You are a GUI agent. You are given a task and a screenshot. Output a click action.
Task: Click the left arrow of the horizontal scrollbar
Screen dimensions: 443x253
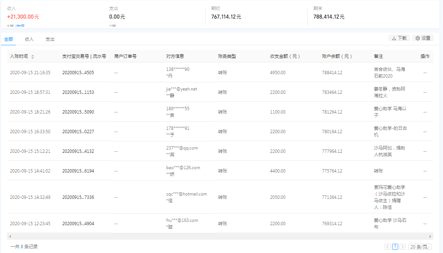pos(10,236)
